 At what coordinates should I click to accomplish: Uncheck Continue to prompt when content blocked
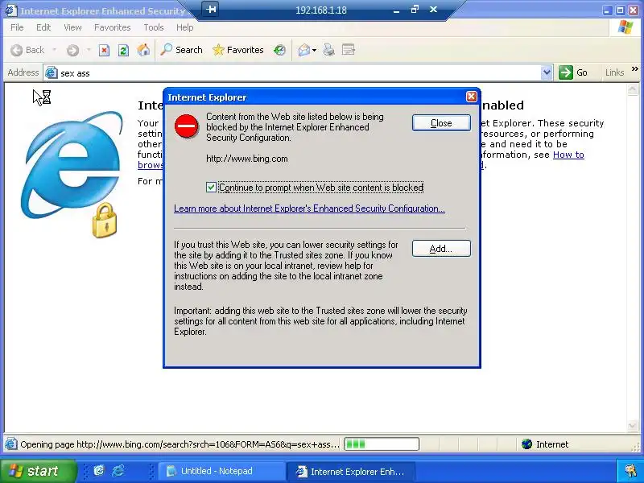tap(211, 188)
